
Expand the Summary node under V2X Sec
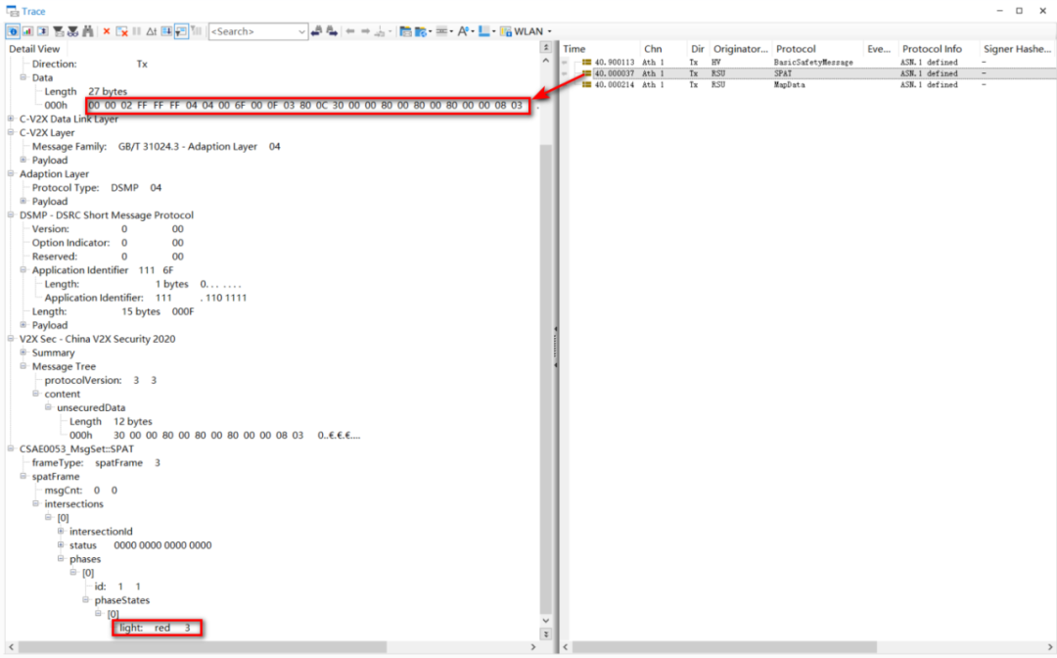[23, 352]
